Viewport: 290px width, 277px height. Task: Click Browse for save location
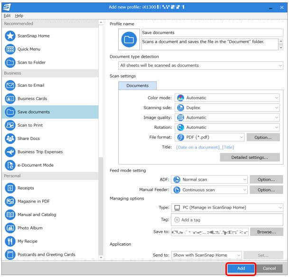point(267,232)
